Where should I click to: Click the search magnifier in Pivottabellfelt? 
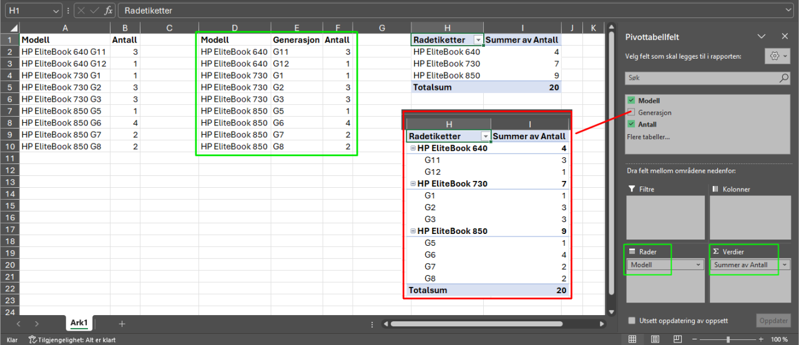click(784, 78)
